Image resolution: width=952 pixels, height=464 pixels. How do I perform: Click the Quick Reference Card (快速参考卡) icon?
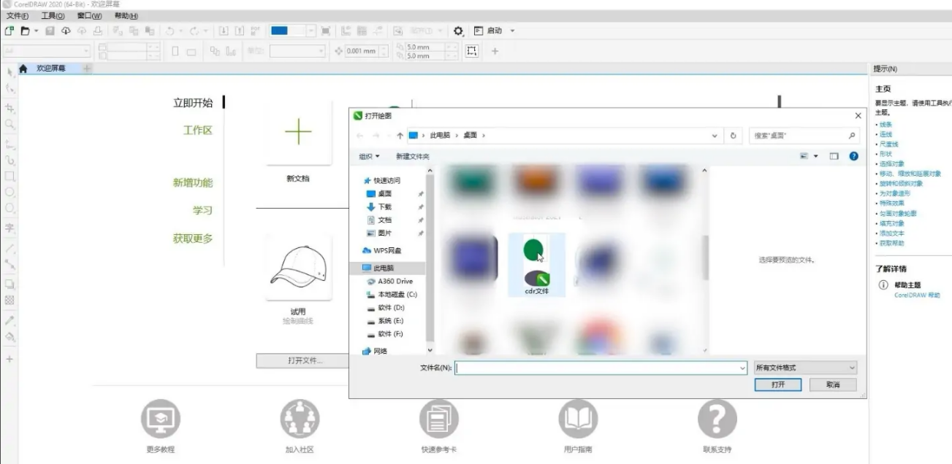pyautogui.click(x=438, y=419)
